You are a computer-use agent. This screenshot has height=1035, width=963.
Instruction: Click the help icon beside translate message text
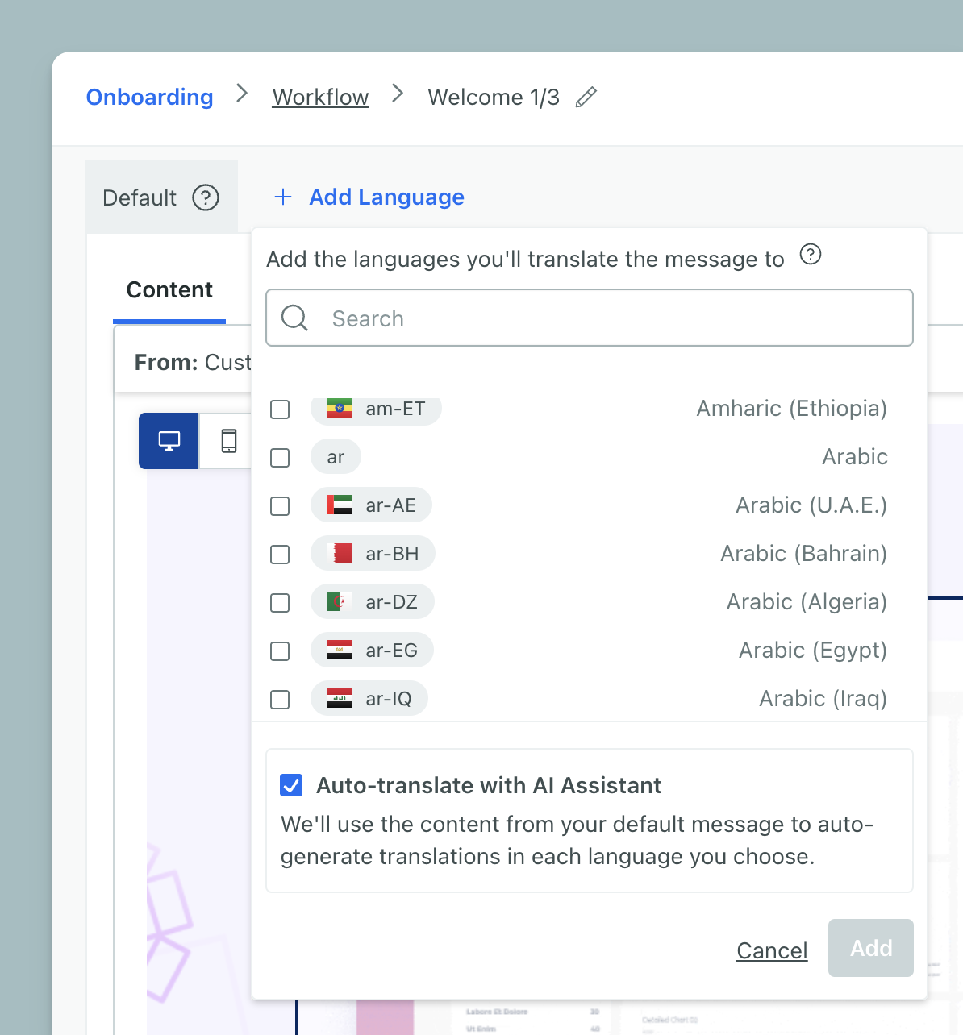pyautogui.click(x=810, y=255)
